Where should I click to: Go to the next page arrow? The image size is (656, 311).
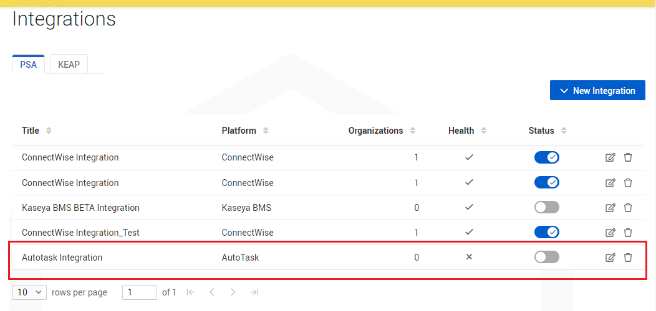(x=233, y=292)
